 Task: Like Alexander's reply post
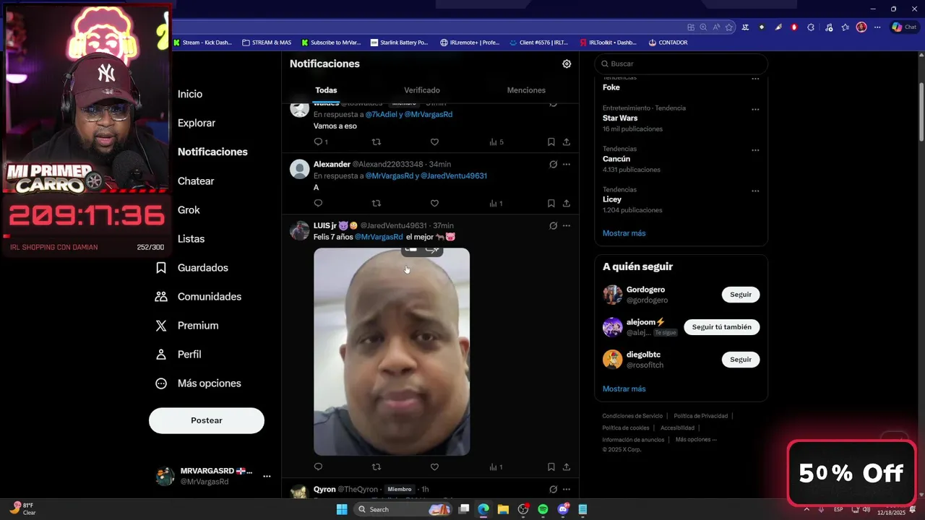coord(434,204)
